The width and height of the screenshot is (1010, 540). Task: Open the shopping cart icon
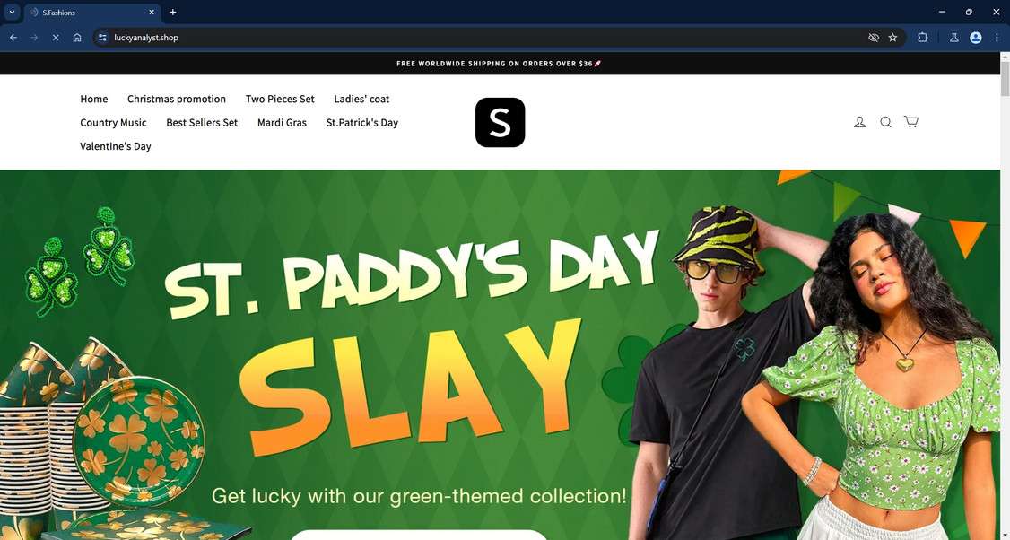910,122
